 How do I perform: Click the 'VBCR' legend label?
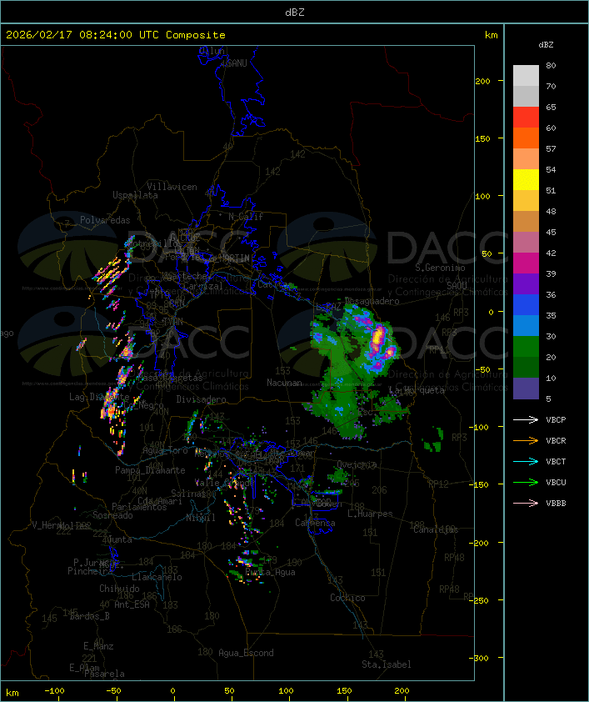pyautogui.click(x=556, y=440)
